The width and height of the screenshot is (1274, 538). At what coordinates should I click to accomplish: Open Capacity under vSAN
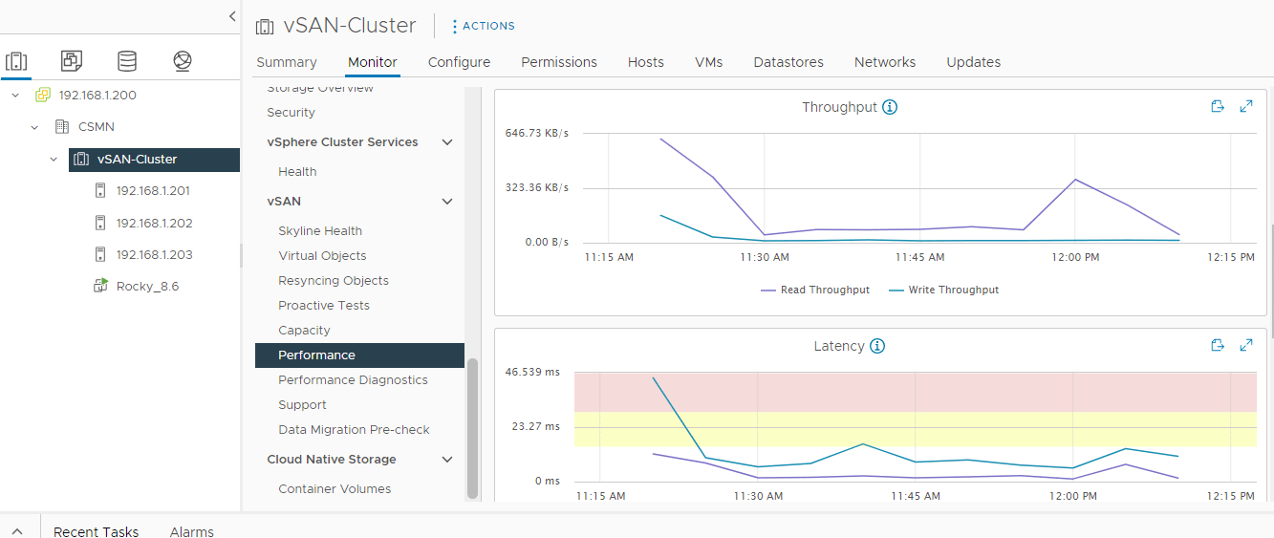click(304, 331)
